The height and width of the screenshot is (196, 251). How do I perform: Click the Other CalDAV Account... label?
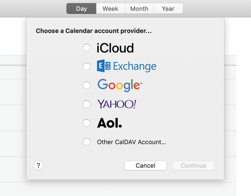[131, 142]
